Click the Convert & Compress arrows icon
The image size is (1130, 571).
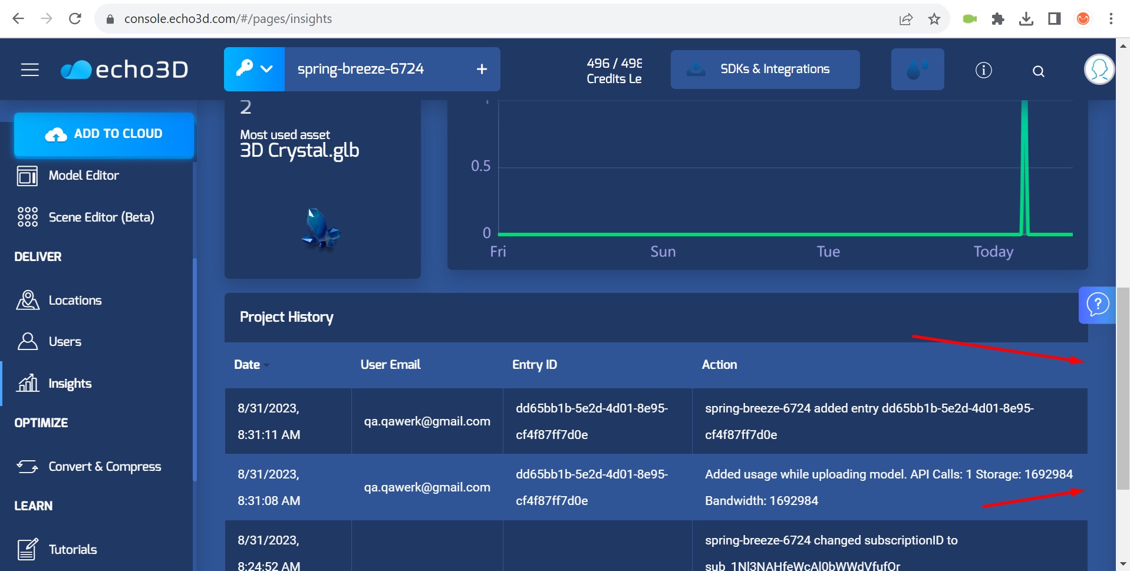(x=27, y=467)
